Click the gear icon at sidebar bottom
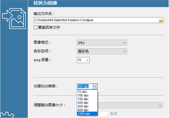169x118 pixels. [7, 115]
